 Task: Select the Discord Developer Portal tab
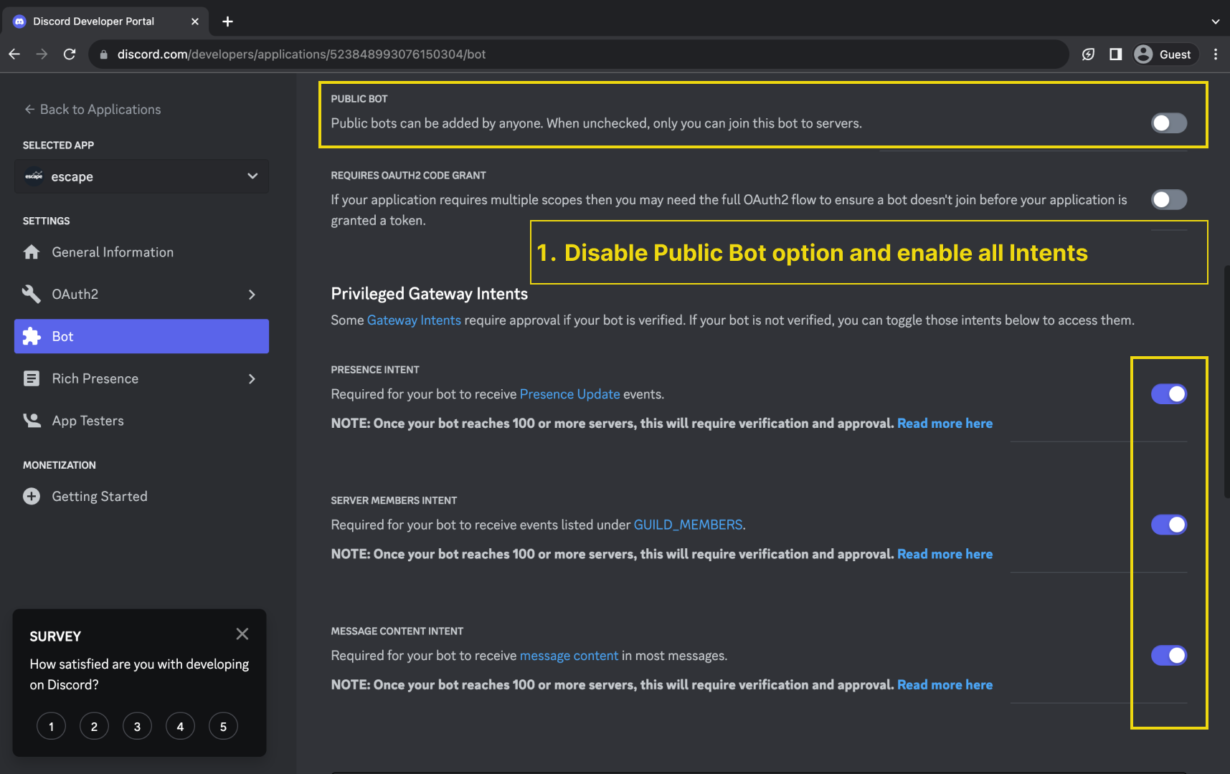[93, 21]
